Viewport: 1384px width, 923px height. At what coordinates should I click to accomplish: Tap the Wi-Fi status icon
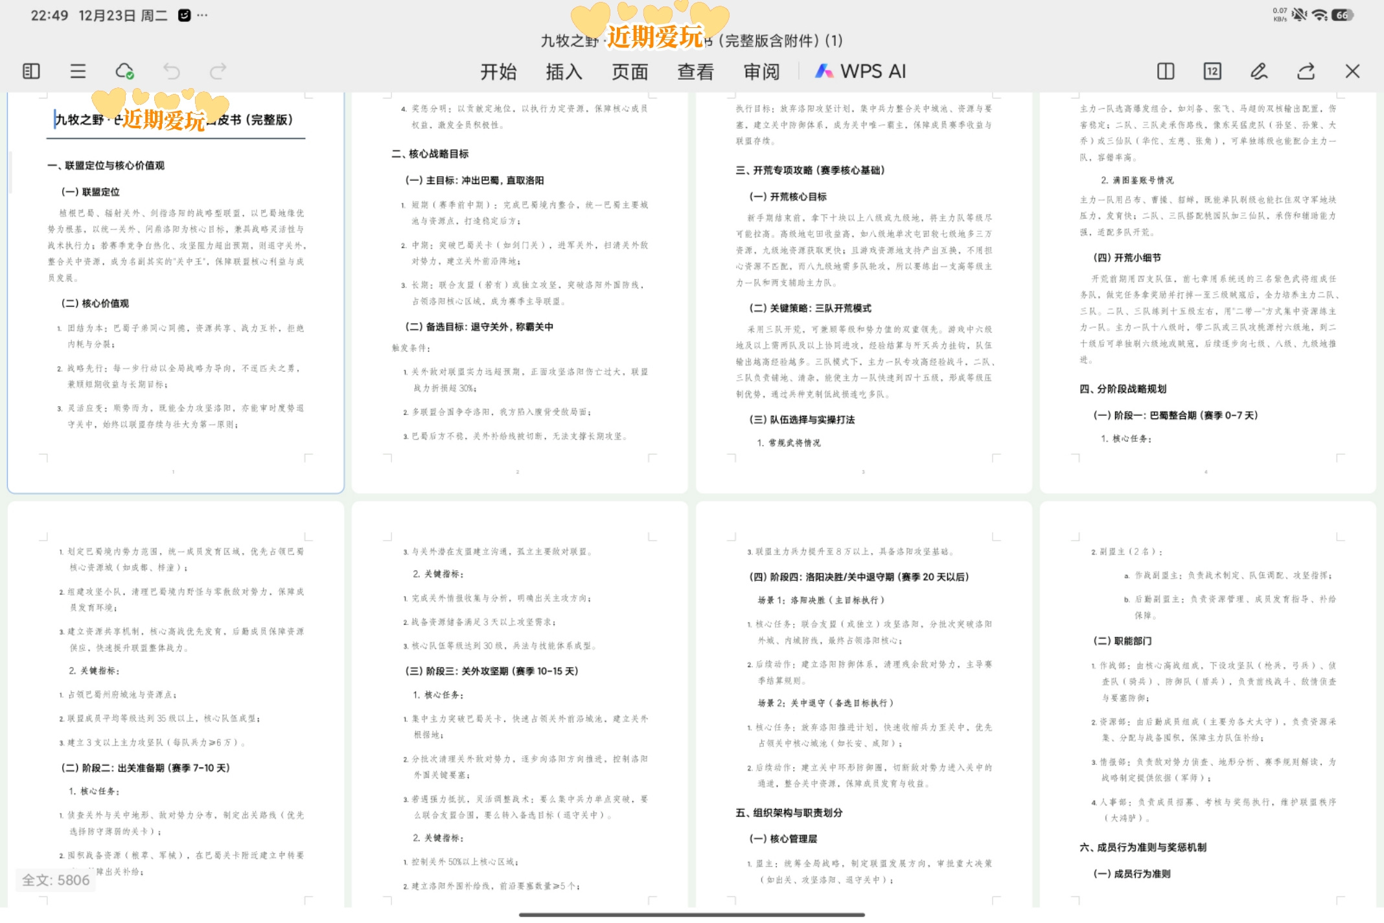coord(1319,15)
